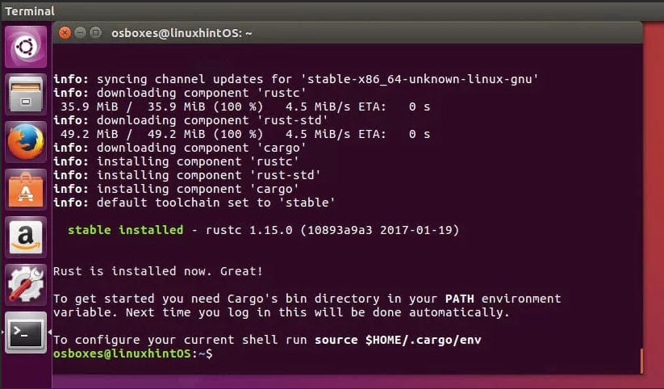Open the Amazon launcher icon
664x389 pixels.
[x=26, y=237]
